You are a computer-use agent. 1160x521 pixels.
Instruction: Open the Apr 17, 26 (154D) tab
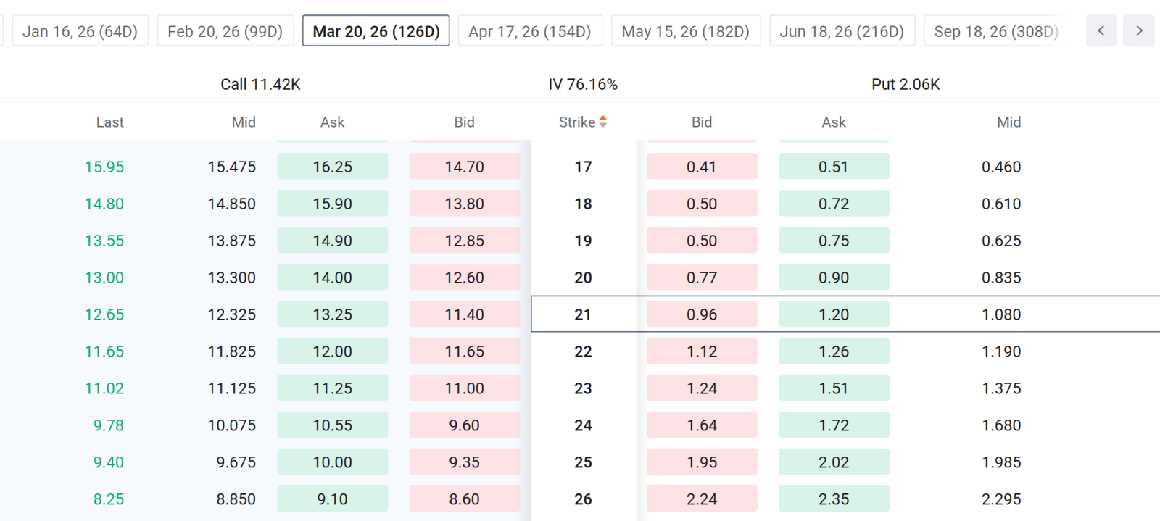coord(530,31)
